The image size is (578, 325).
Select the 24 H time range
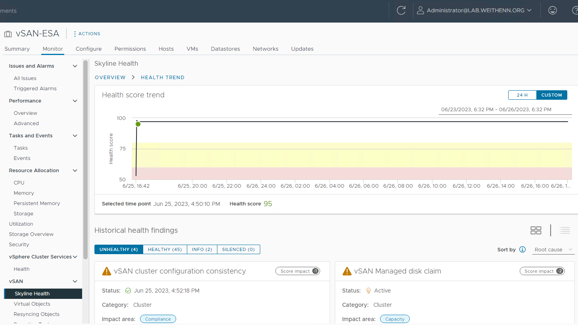tap(522, 95)
